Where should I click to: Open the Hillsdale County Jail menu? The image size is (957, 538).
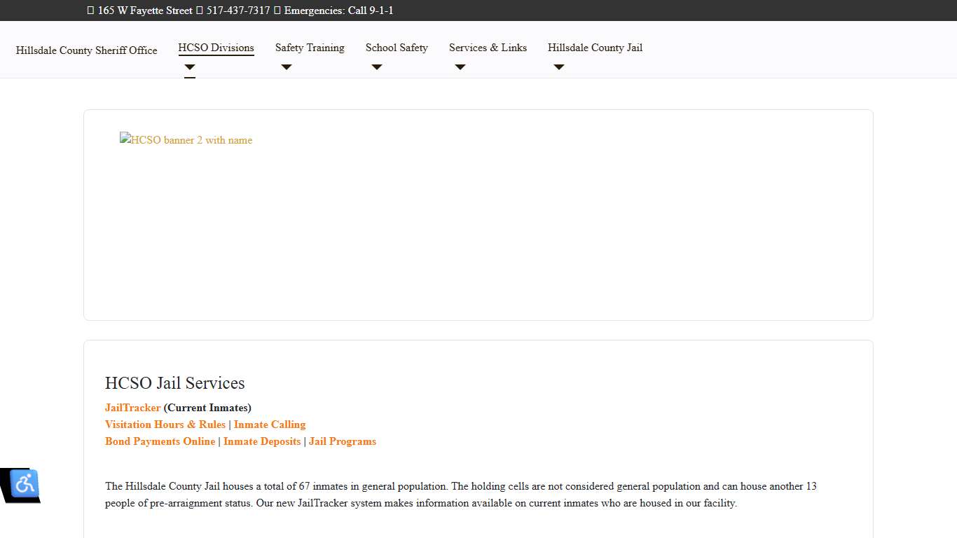pyautogui.click(x=595, y=48)
